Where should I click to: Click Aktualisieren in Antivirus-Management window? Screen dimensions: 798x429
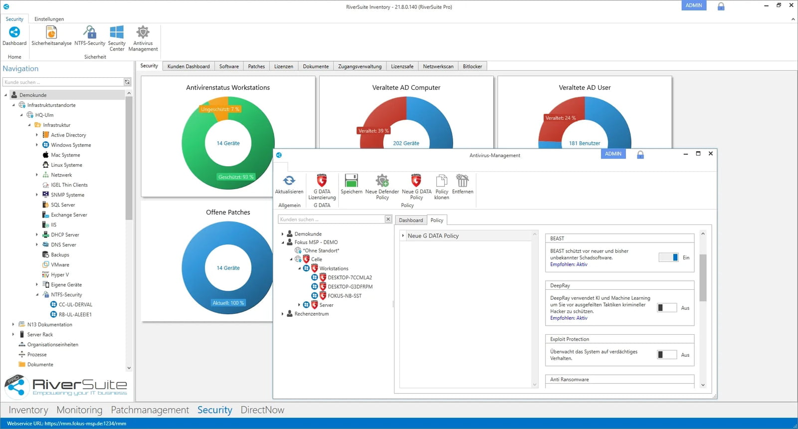click(x=289, y=185)
